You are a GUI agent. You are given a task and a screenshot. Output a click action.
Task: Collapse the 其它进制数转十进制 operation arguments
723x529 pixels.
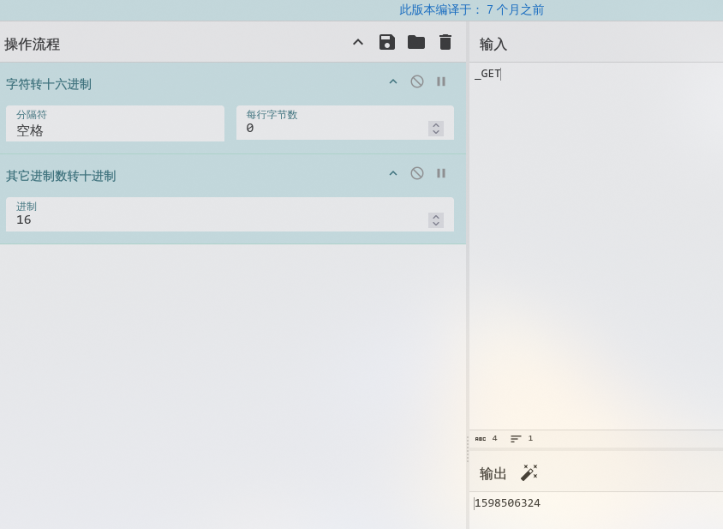[x=393, y=173]
